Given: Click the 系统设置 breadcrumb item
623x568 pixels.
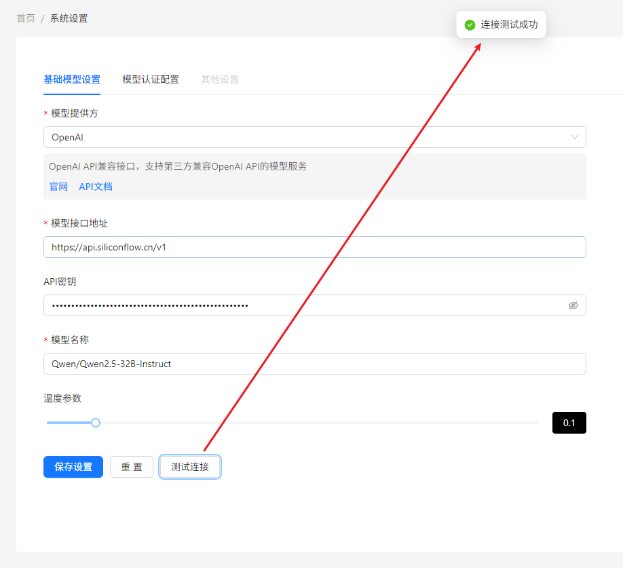Looking at the screenshot, I should (x=69, y=18).
